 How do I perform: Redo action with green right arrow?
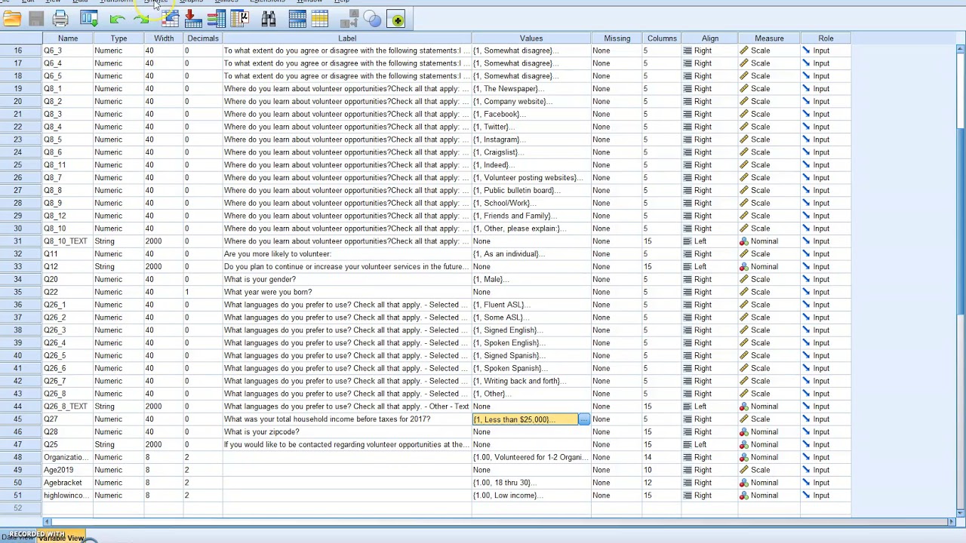pyautogui.click(x=141, y=19)
